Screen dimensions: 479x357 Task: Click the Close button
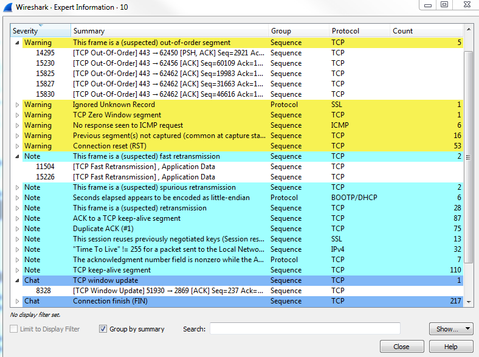[x=402, y=347]
